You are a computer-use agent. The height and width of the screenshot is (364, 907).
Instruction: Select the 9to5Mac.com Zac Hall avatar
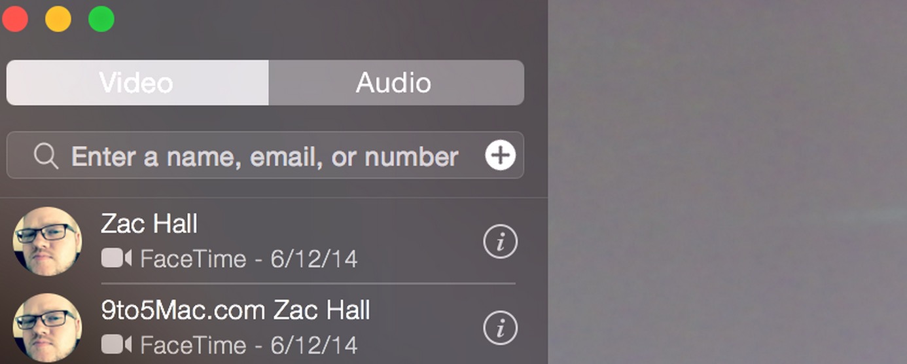[47, 328]
